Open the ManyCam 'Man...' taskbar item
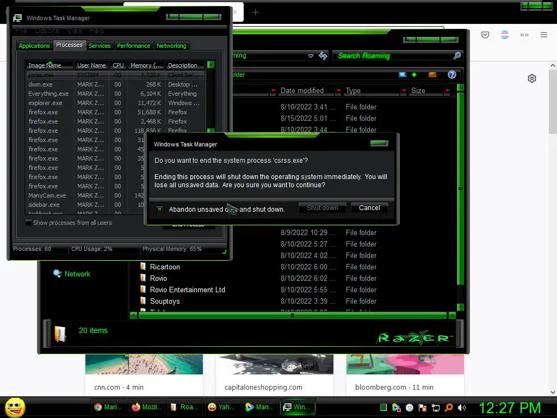 coord(260,407)
